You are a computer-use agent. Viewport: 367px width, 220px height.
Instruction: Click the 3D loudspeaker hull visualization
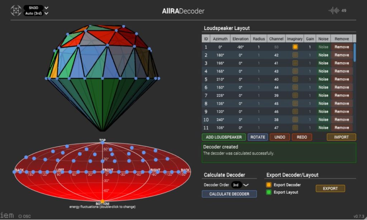103,78
